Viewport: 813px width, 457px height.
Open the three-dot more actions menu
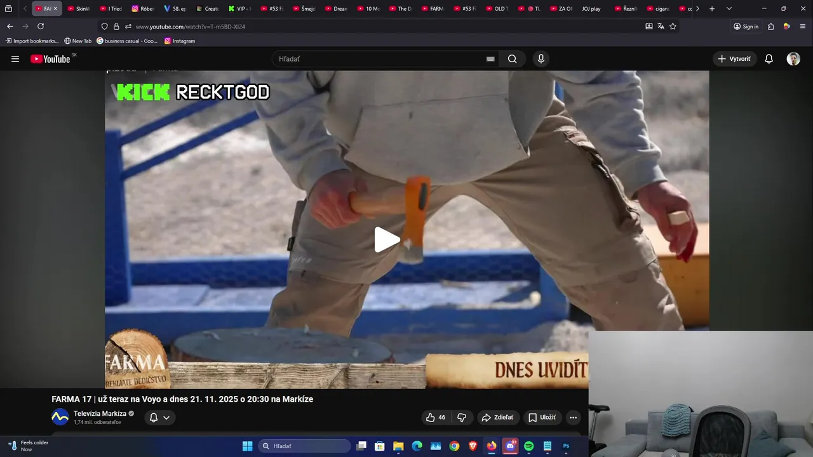(573, 418)
